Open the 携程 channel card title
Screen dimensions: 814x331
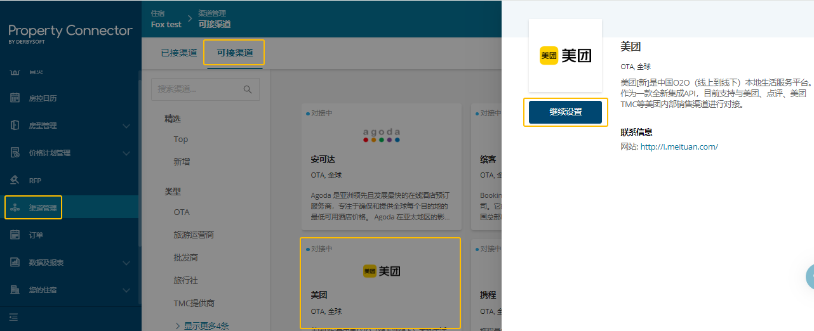[488, 295]
